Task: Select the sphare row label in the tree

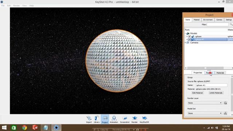Action: point(198,36)
